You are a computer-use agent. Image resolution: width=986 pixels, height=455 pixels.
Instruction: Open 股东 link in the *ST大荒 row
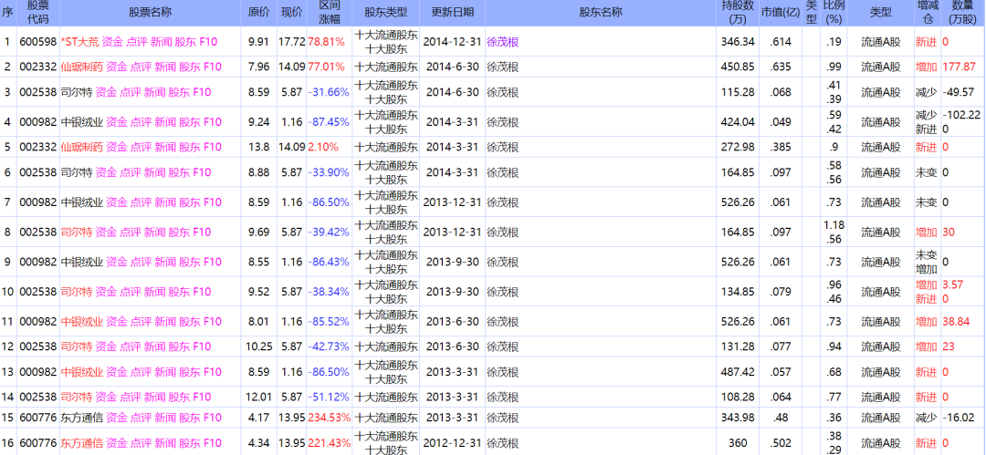click(x=185, y=42)
